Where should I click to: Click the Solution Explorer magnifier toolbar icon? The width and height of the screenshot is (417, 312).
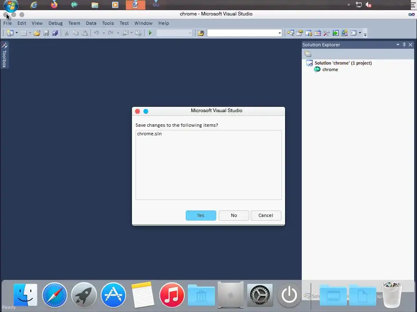coord(290,33)
